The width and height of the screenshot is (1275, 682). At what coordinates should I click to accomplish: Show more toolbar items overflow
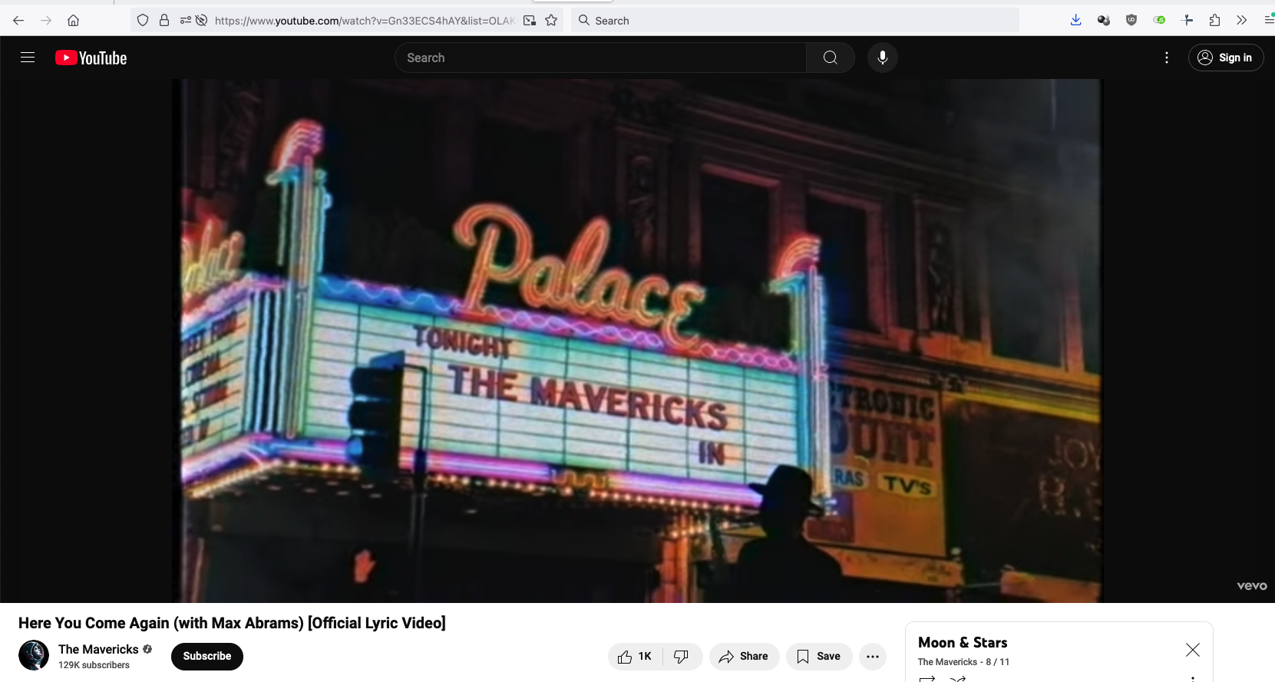point(1242,21)
